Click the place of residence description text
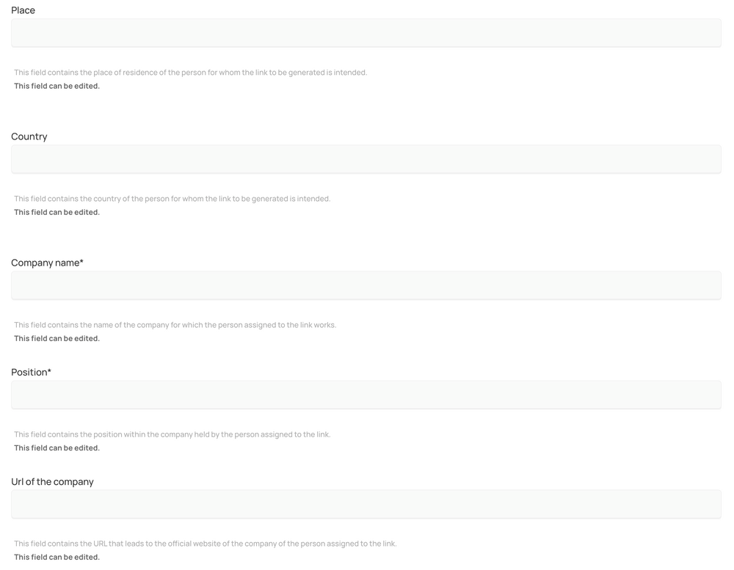The width and height of the screenshot is (734, 570). point(190,73)
